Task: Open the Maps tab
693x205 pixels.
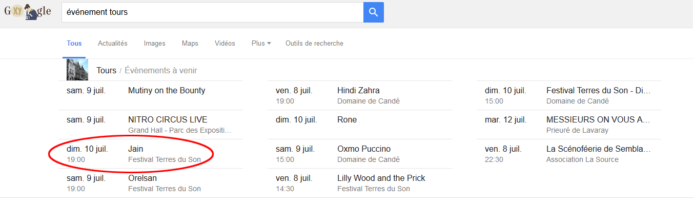Action: pyautogui.click(x=190, y=44)
